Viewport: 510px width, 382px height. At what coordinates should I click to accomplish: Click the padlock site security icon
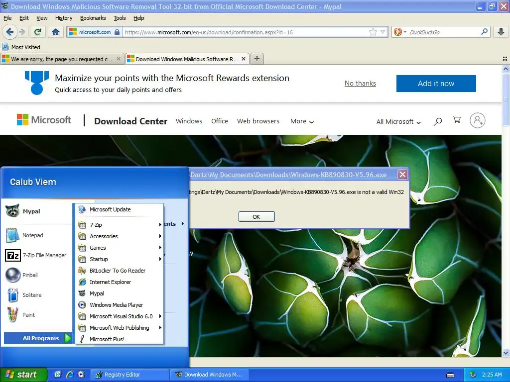click(117, 32)
